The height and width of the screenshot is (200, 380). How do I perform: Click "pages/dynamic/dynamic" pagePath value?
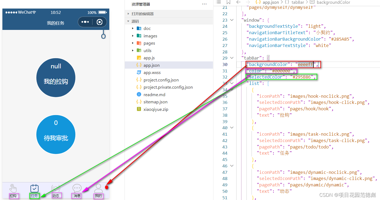(x=317, y=185)
